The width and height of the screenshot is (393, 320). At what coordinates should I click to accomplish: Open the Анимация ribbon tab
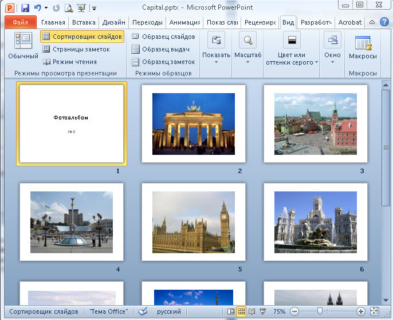pyautogui.click(x=184, y=22)
